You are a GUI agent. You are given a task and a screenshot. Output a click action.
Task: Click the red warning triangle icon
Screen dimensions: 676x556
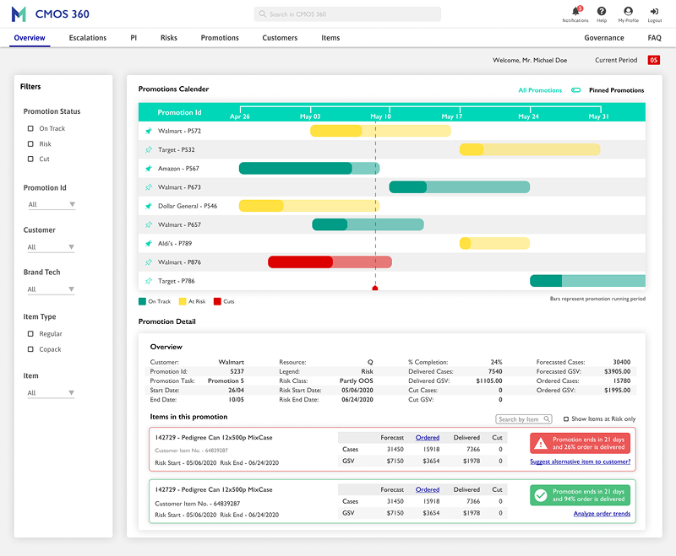tap(541, 443)
